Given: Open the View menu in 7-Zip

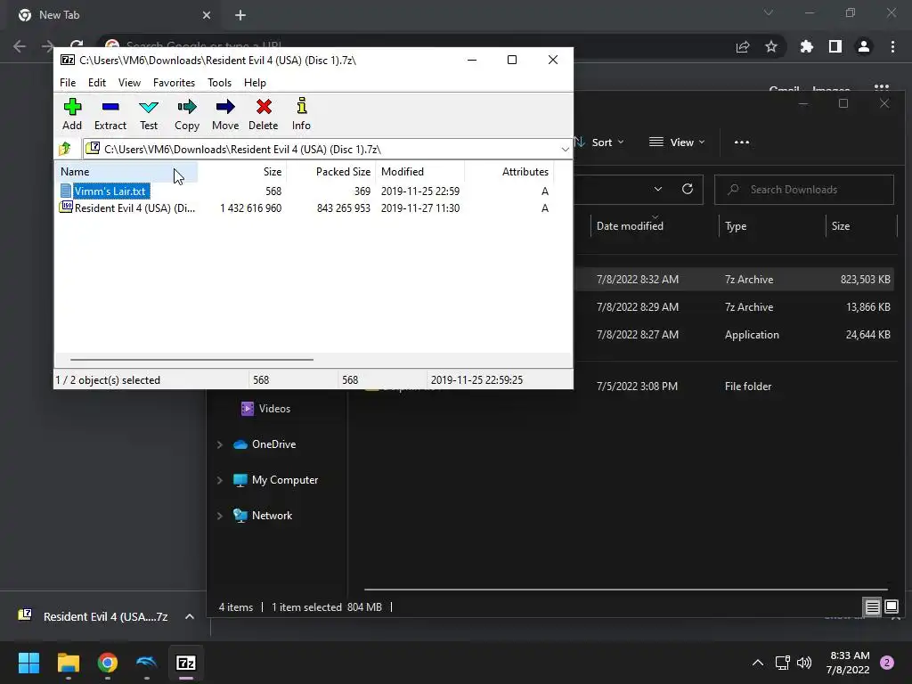Looking at the screenshot, I should [129, 83].
